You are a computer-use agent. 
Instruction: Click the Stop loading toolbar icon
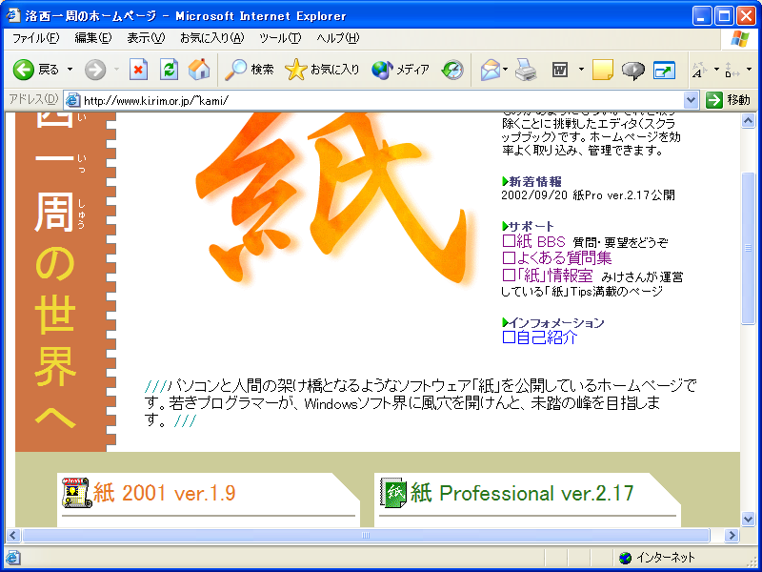pos(139,70)
